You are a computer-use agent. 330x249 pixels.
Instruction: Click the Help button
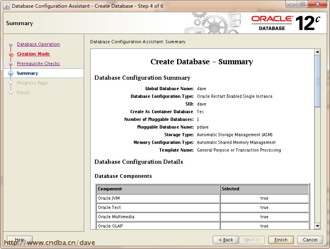pyautogui.click(x=20, y=240)
